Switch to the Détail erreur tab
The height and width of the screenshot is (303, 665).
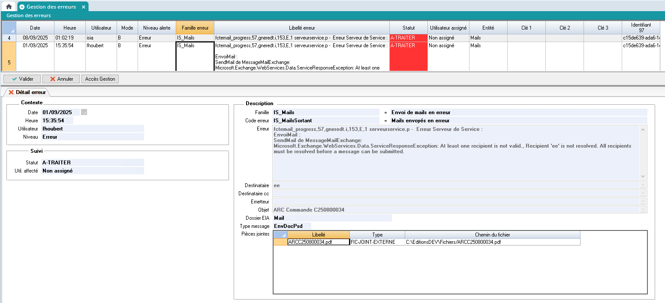tap(27, 92)
